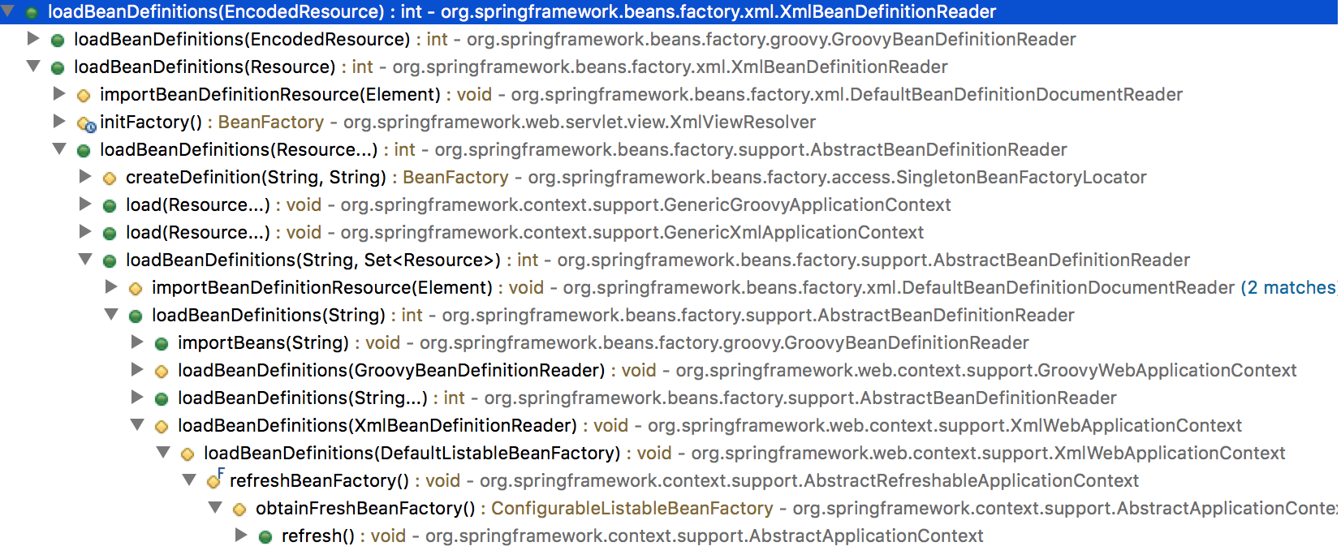Screen dimensions: 1341x555
Task: Select loadBeanDefinitions(String...) AbstractBeanDefinitionReader row
Action: (647, 398)
